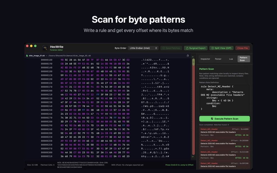
Task: Click the 'Scan completed. Matches found: 4' text
Action: click(214, 125)
